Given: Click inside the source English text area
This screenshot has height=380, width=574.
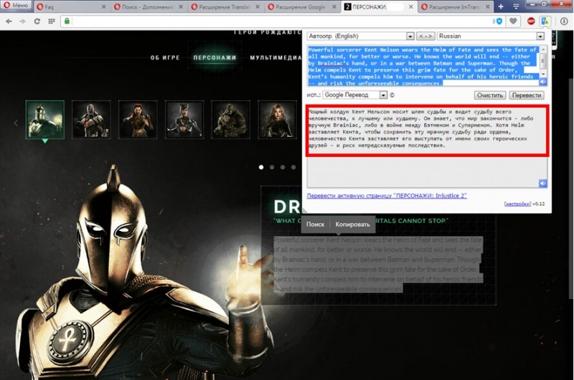Looking at the screenshot, I should (423, 66).
